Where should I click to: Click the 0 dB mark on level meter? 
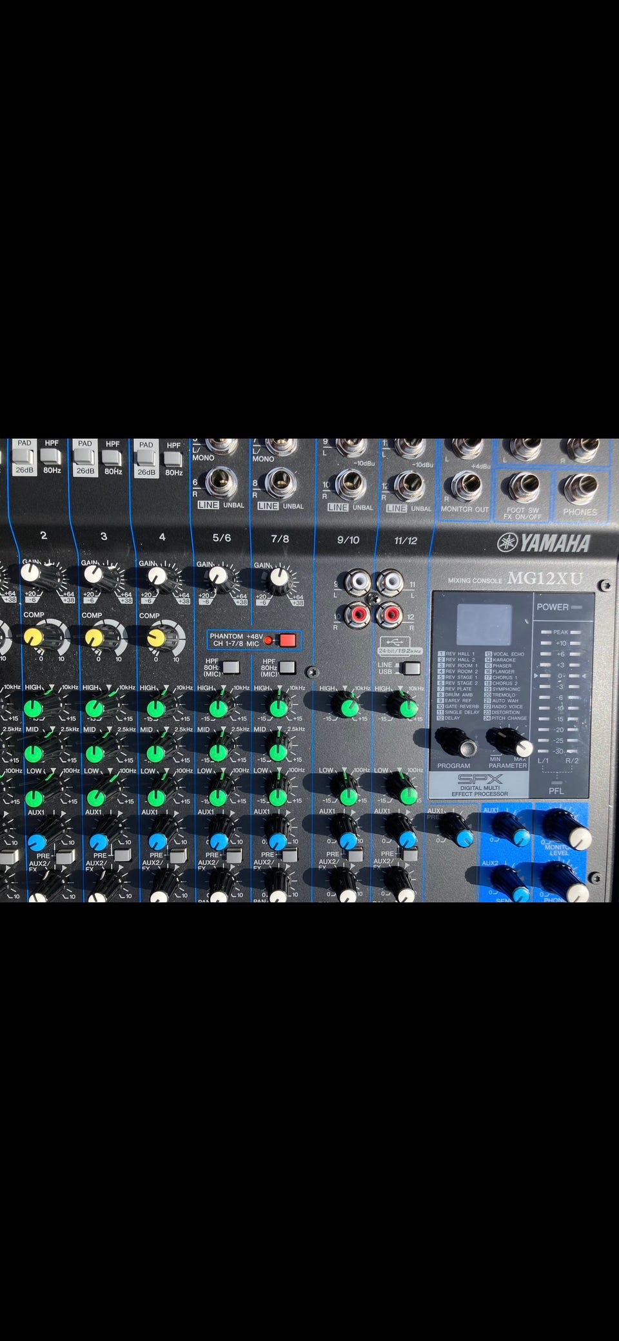point(560,675)
